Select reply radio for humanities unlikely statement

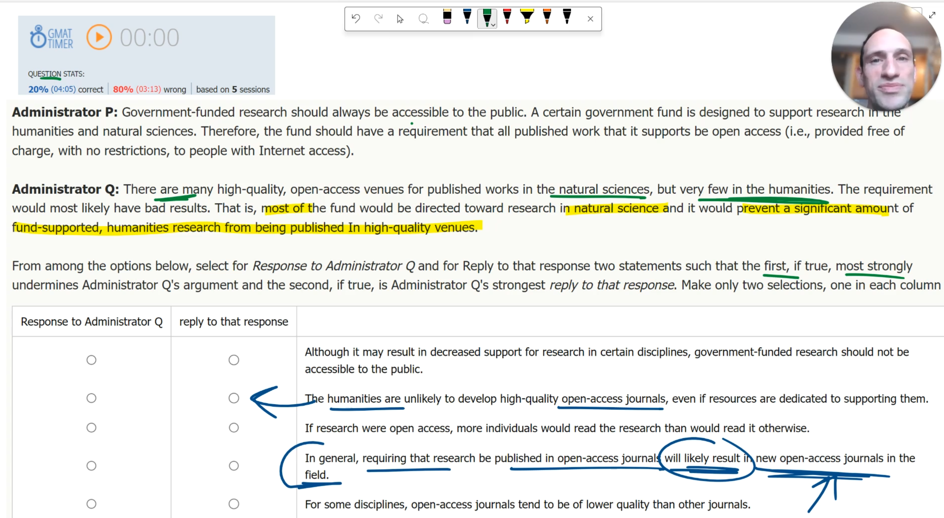click(x=234, y=398)
